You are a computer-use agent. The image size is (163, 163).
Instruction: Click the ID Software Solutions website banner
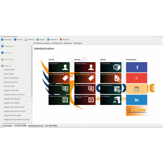pos(137,111)
